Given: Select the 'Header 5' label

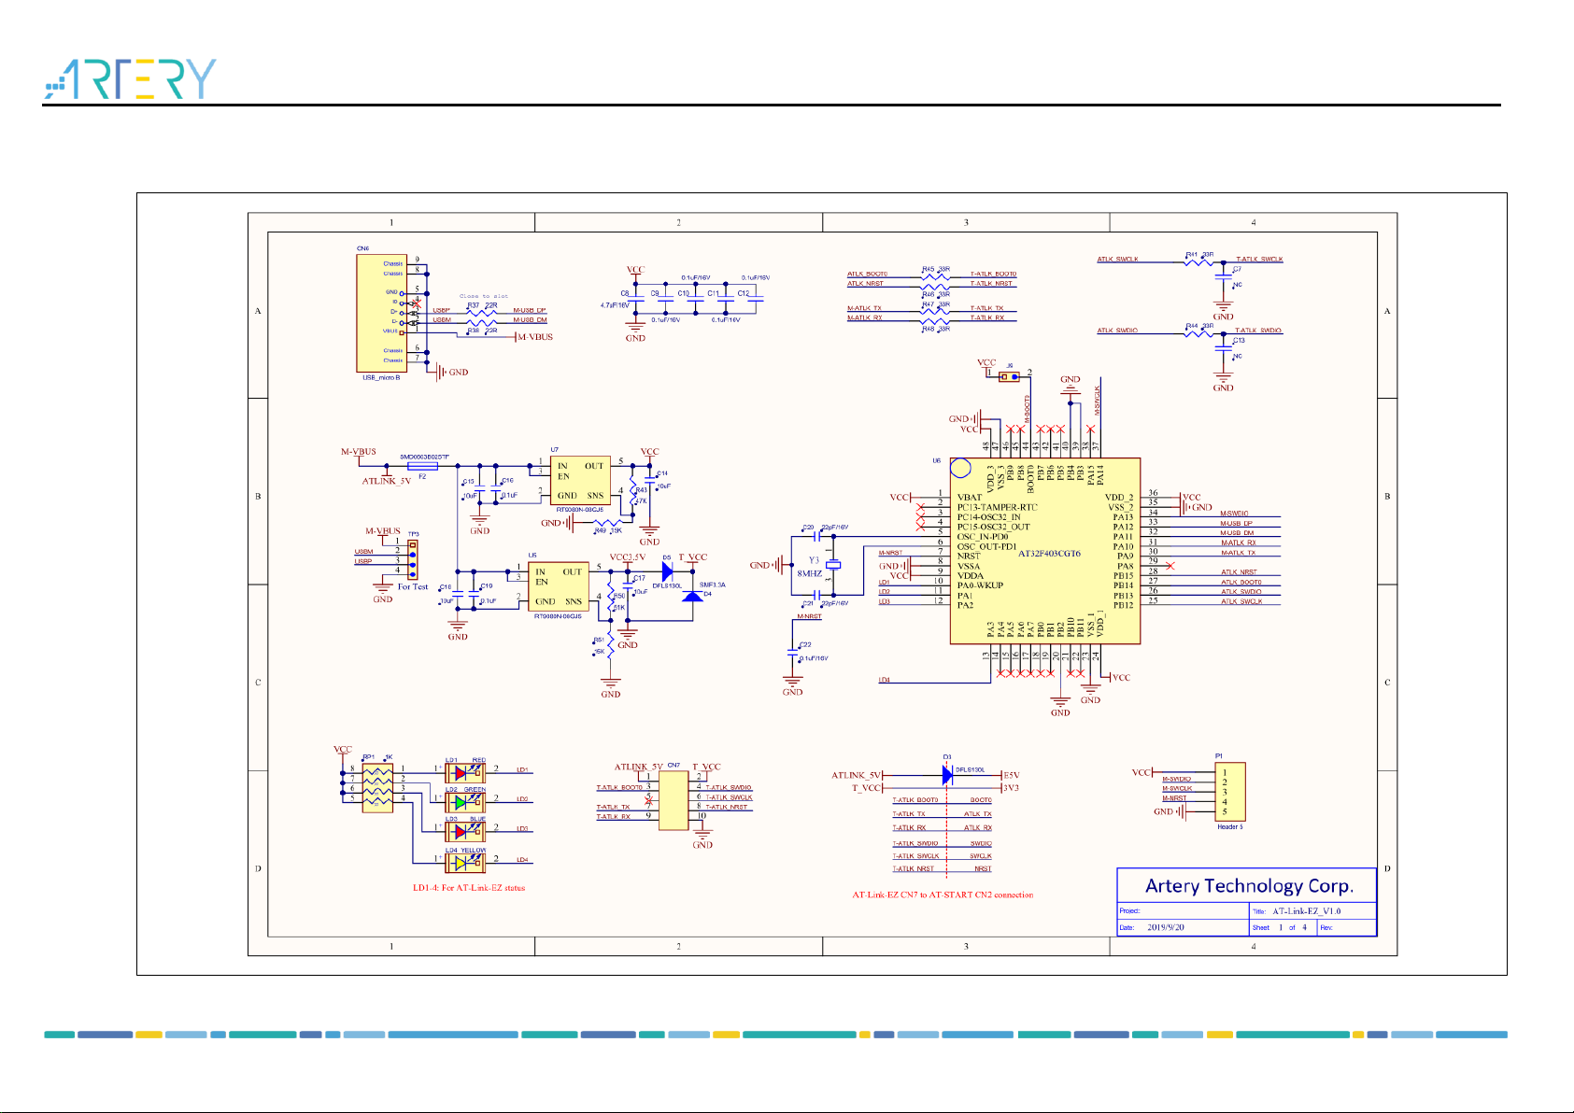Looking at the screenshot, I should click(x=1229, y=827).
